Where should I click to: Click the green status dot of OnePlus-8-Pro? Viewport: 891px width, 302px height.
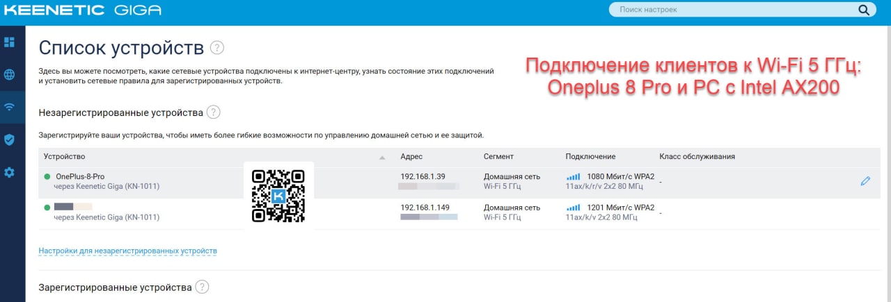click(47, 176)
